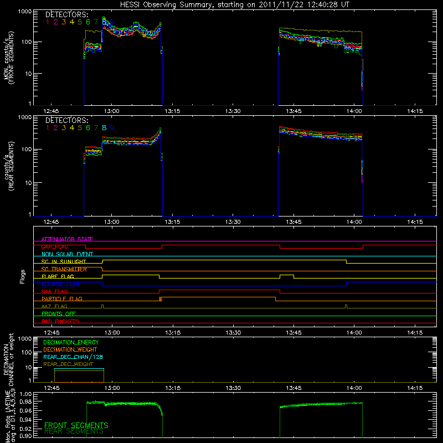Screen dimensions: 443x443
Task: Click the 13:15 tick label under the Flags plot
Action: [x=173, y=333]
